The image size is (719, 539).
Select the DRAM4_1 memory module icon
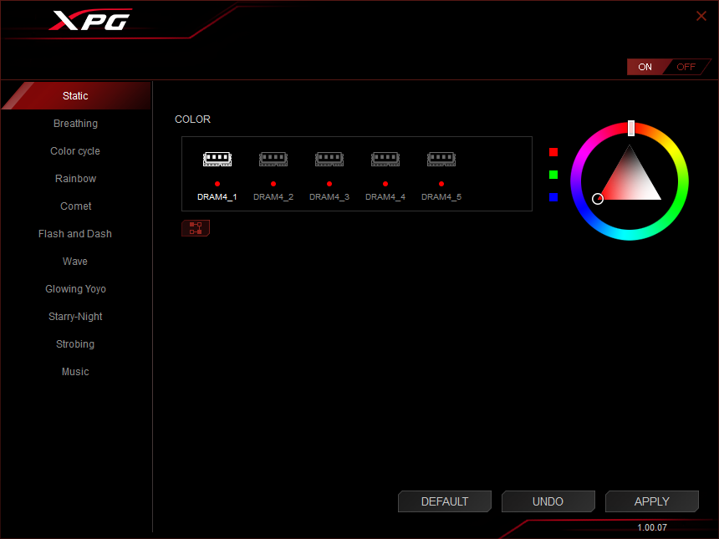coord(217,159)
